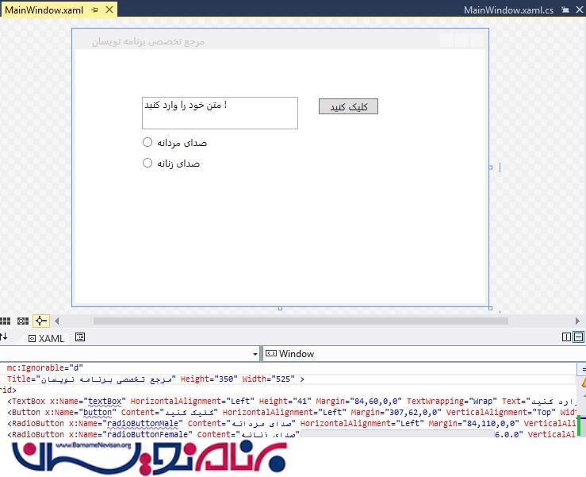Image resolution: width=586 pixels, height=477 pixels.
Task: Switch to vertical split layout icon
Action: point(566,337)
